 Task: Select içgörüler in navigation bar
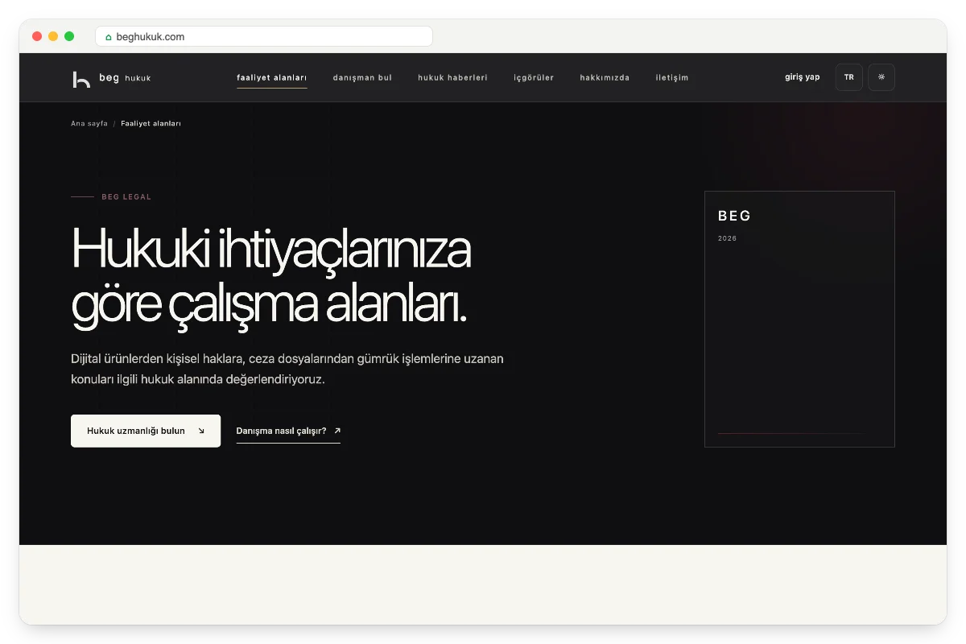point(534,78)
